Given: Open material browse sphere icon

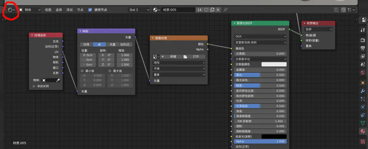Looking at the screenshot, I should click(x=156, y=10).
